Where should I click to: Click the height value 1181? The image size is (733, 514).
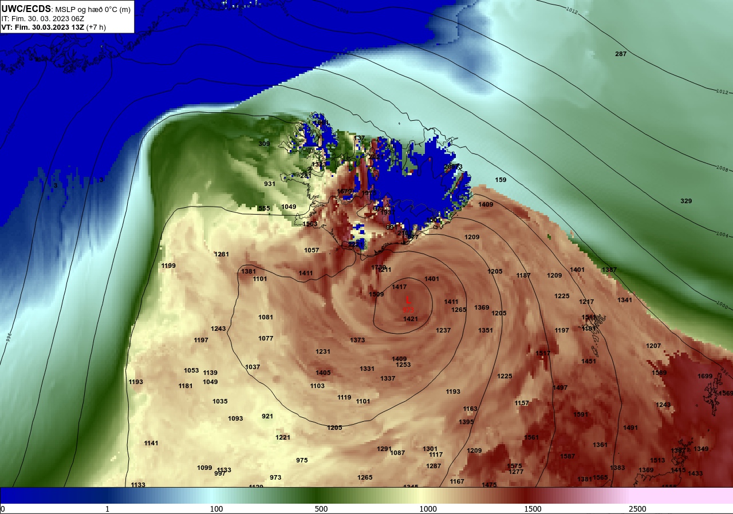pos(186,386)
